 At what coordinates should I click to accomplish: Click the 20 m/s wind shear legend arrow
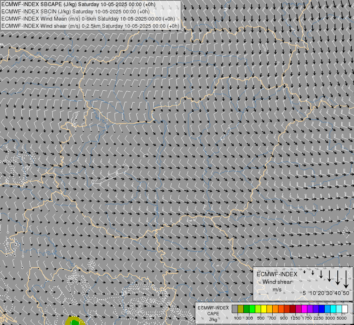pyautogui.click(x=321, y=274)
